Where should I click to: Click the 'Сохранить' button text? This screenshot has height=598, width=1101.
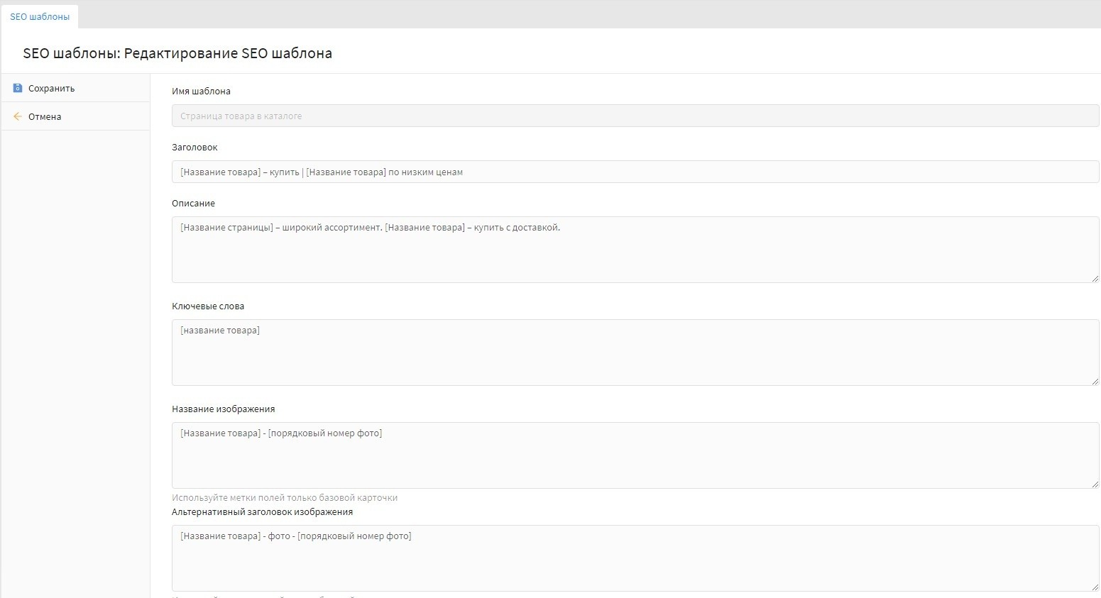[51, 89]
